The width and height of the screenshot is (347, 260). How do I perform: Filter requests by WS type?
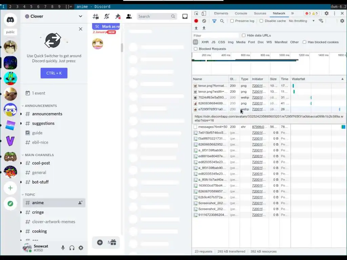coord(269,42)
